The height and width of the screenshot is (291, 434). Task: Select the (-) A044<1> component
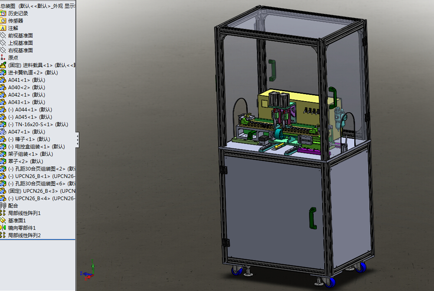point(30,110)
